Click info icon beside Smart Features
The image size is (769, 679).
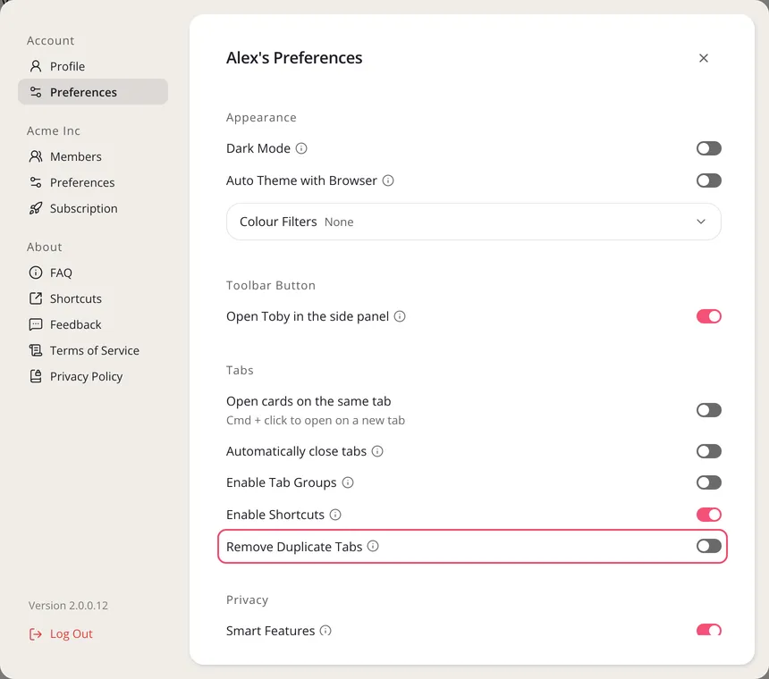click(x=325, y=631)
